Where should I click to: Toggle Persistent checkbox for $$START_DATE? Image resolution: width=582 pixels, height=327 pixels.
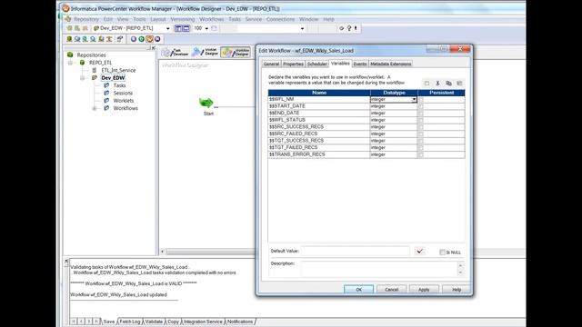[x=420, y=106]
